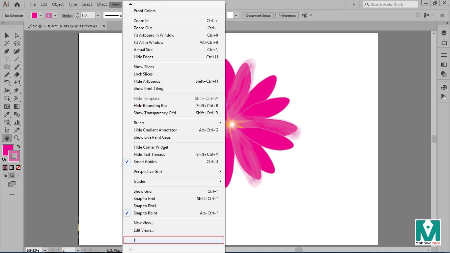
Task: Open the Preferences button
Action: tap(287, 15)
